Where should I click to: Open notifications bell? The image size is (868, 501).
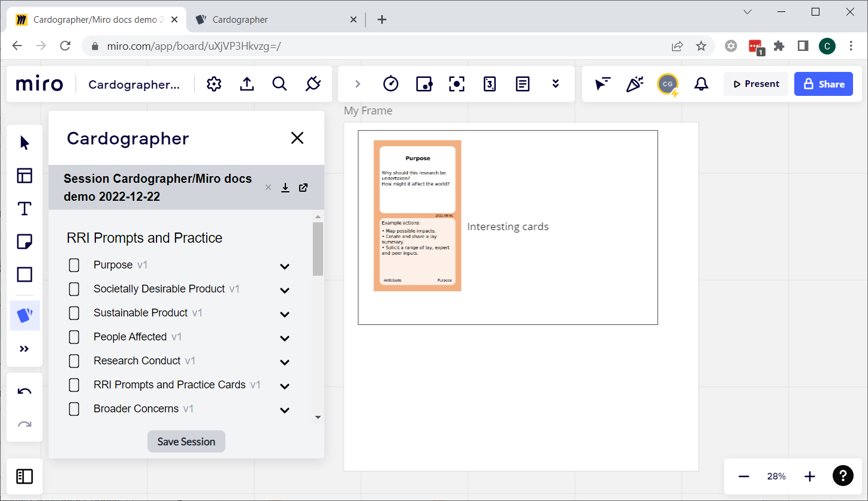[701, 84]
